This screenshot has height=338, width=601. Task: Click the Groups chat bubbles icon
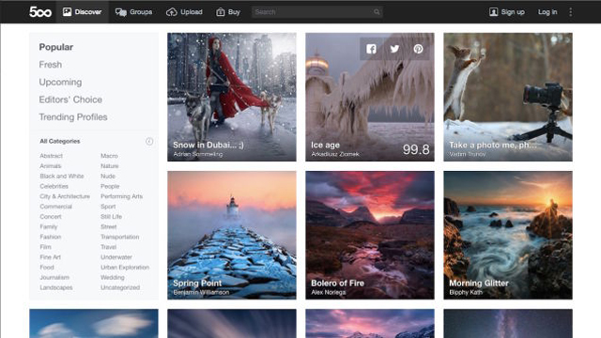121,12
